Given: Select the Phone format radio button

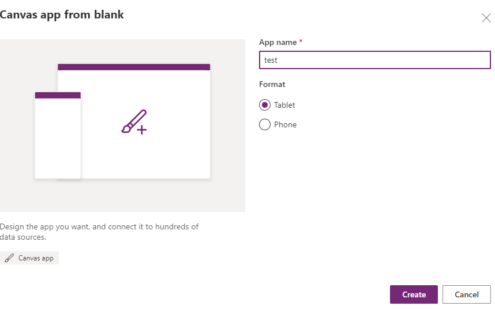Looking at the screenshot, I should tap(265, 124).
